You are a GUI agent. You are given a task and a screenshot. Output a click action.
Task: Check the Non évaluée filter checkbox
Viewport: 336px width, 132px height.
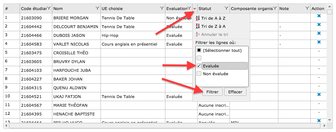click(x=199, y=74)
